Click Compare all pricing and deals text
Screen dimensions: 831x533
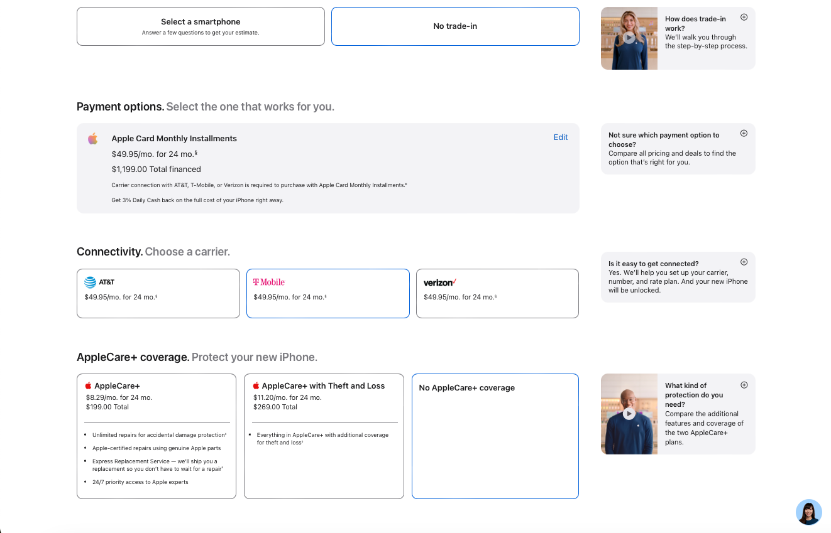click(x=672, y=158)
